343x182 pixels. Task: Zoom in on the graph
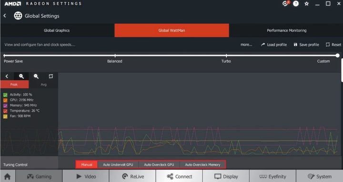tap(21, 76)
